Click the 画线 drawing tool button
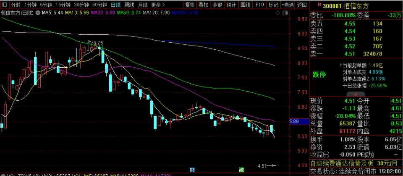Image resolution: width=403 pixels, height=176 pixels. 245,5
